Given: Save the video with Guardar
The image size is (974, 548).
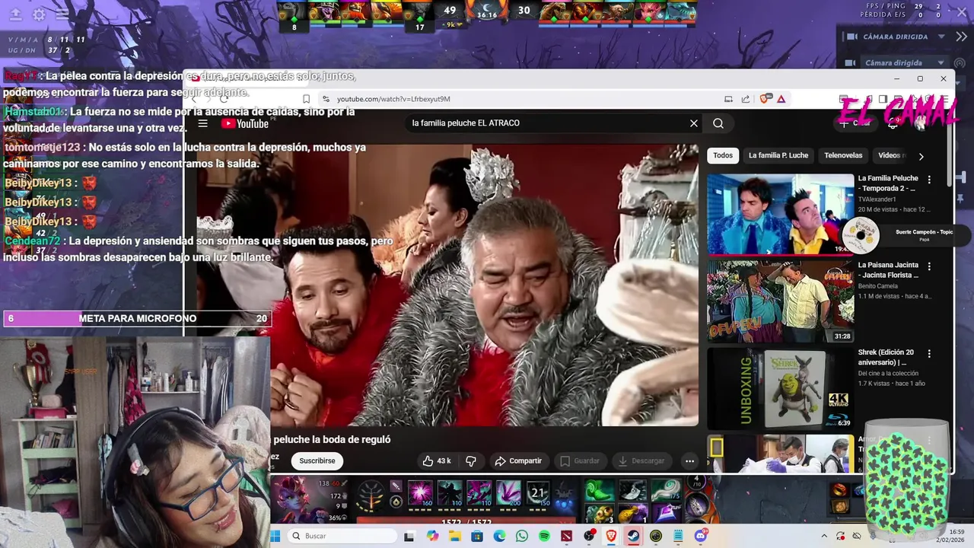Looking at the screenshot, I should (579, 460).
